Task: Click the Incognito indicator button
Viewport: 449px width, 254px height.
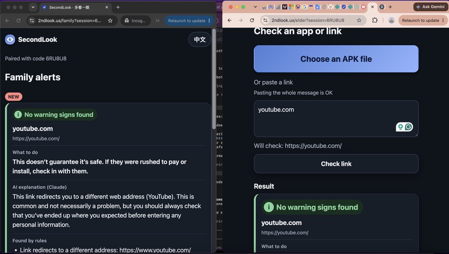Action: 135,21
